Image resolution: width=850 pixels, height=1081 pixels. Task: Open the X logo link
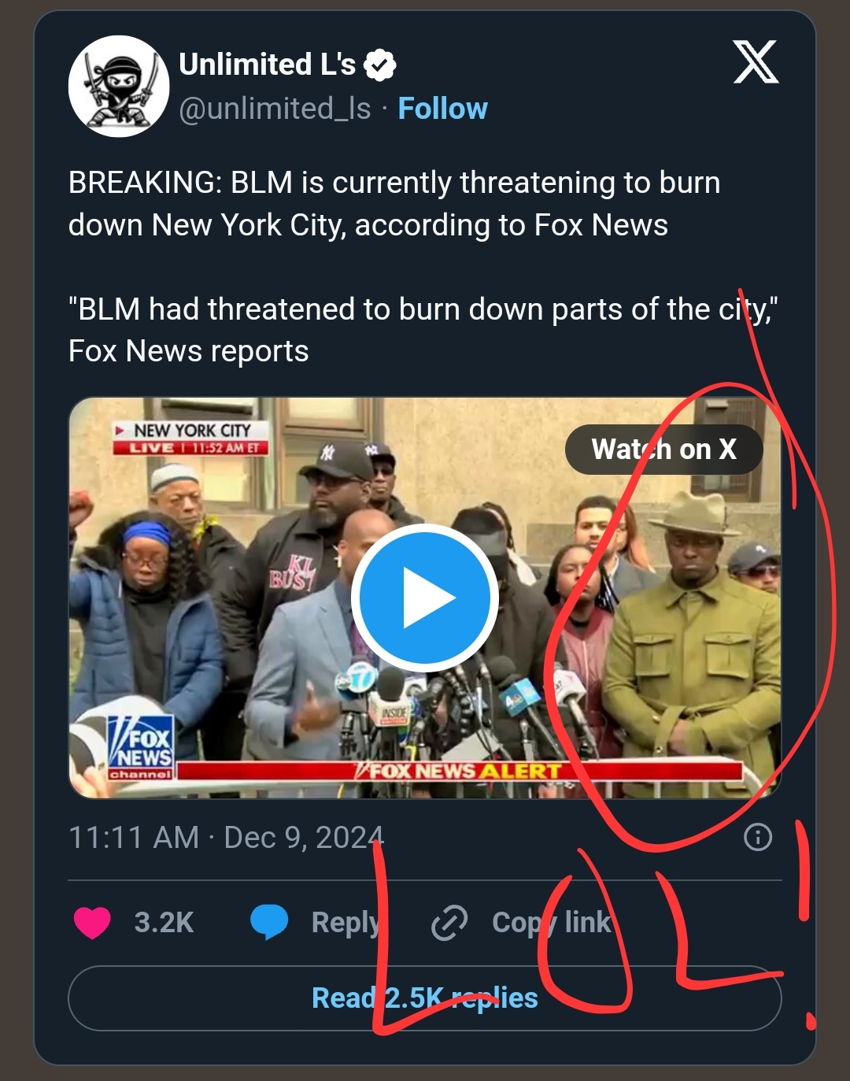pyautogui.click(x=756, y=62)
